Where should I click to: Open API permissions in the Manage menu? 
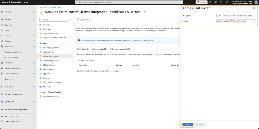[x=49, y=65]
